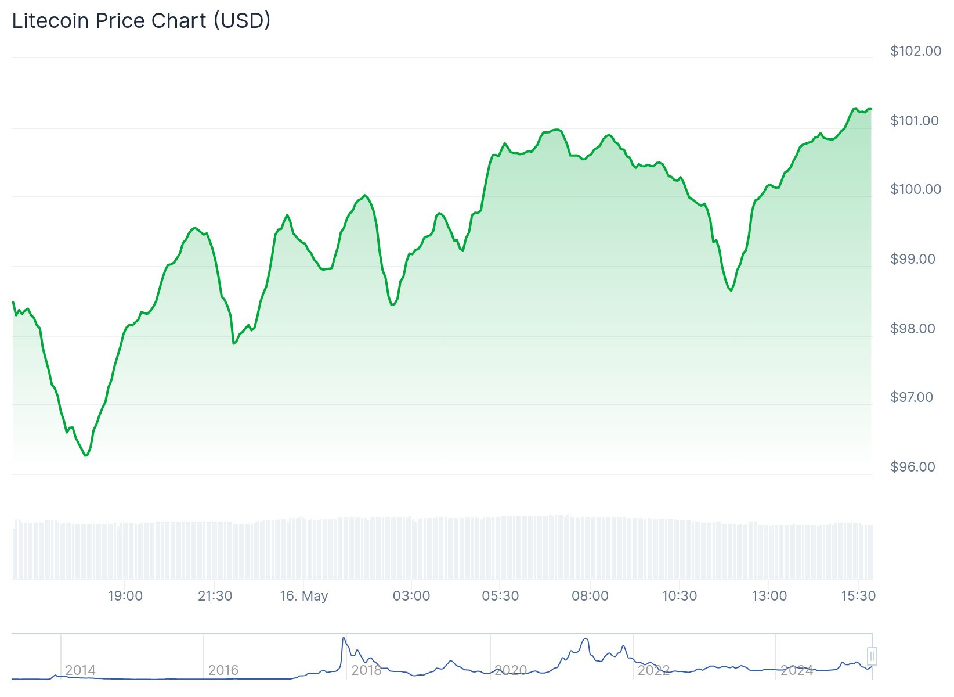Select 2024 in the history navigator
Viewport: 954px width, 697px height.
(x=796, y=670)
